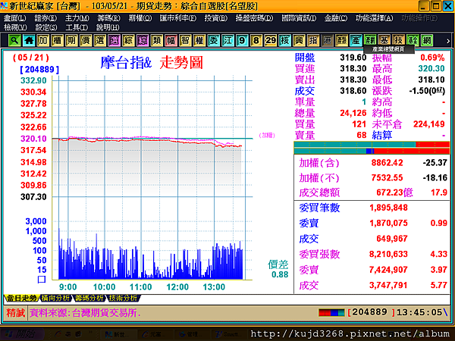Open the 主力(M) menu

click(x=77, y=18)
